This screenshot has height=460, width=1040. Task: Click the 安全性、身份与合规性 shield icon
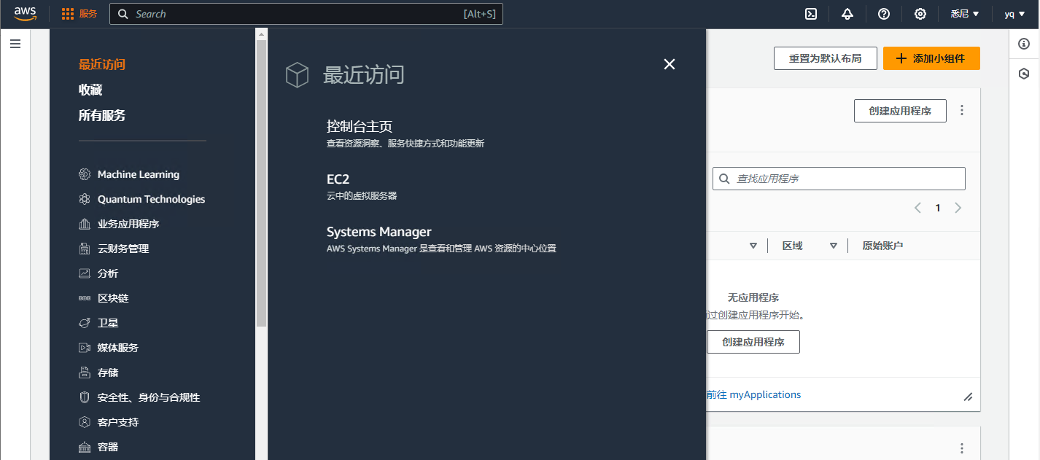[x=84, y=397]
